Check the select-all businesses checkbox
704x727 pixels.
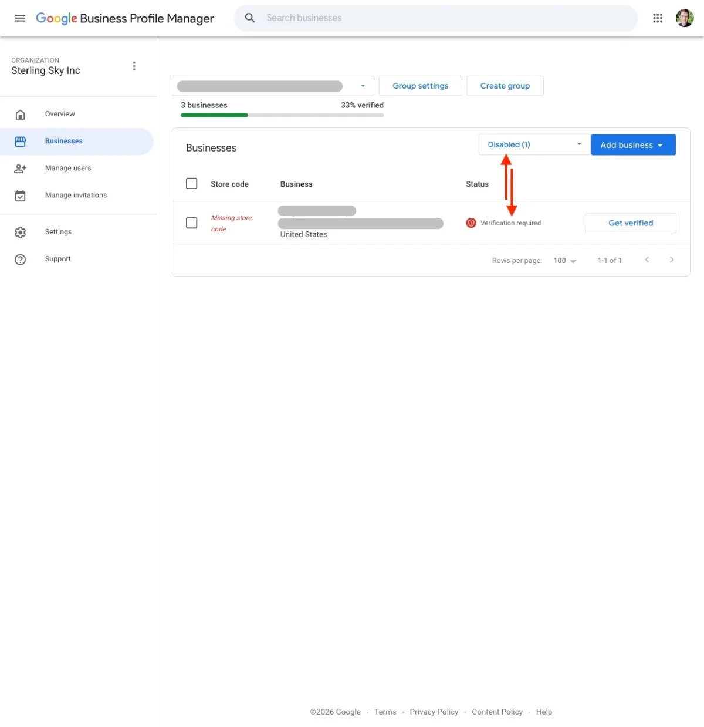[191, 183]
